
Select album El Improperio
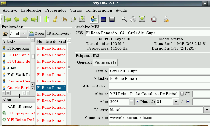[18, 113]
